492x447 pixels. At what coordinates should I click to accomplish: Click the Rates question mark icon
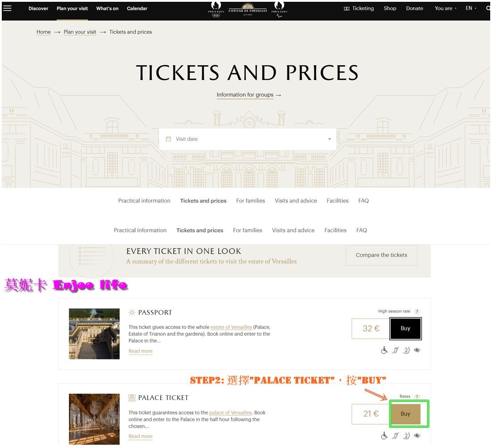[417, 397]
